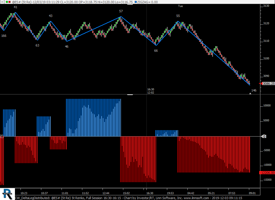Select the @ES# (5t Re) instrument title text
Image resolution: width=275 pixels, height=200 pixels.
pyautogui.click(x=22, y=2)
